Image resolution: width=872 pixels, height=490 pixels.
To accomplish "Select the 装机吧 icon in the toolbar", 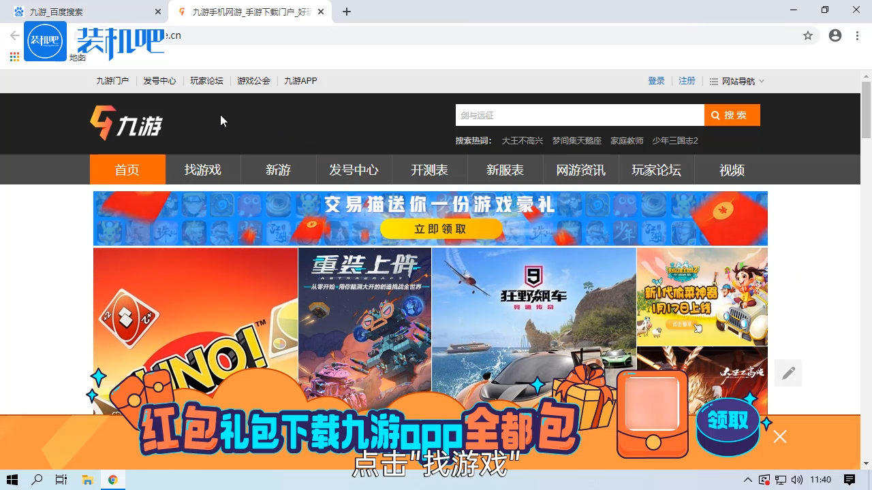I will (45, 41).
